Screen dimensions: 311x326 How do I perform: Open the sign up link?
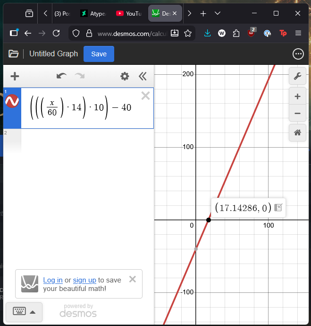click(84, 280)
